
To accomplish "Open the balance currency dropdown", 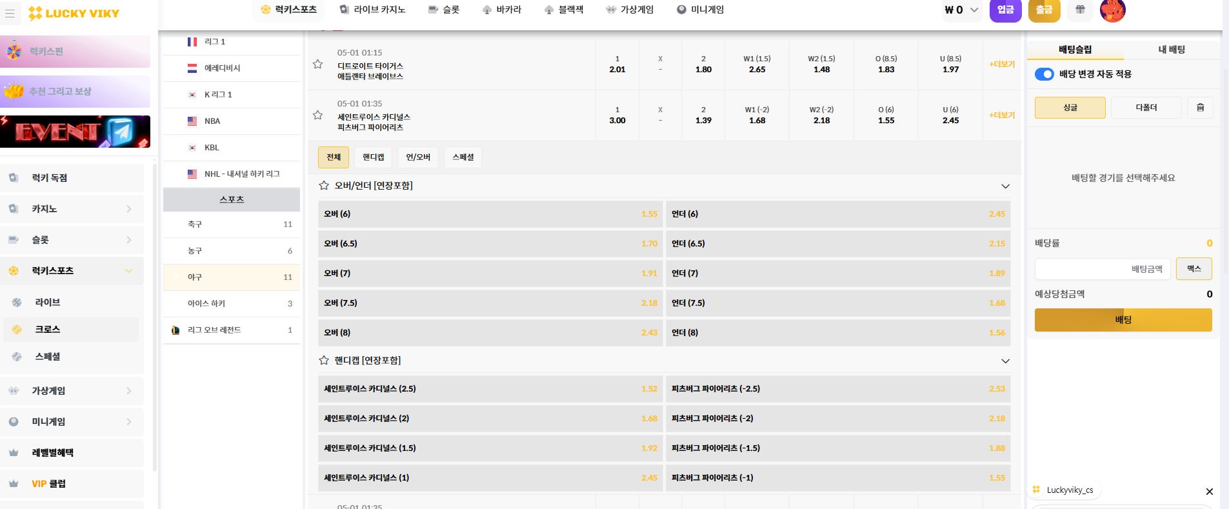I will (974, 10).
